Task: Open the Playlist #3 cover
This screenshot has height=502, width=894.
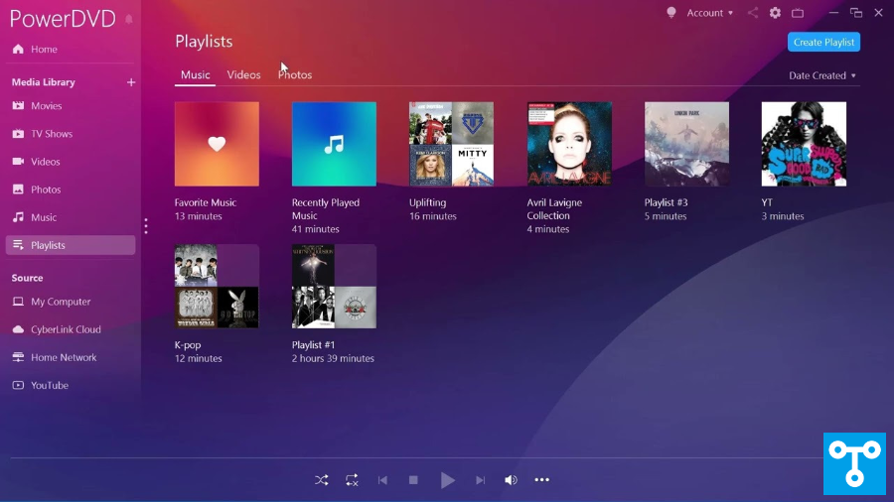Action: (x=686, y=144)
